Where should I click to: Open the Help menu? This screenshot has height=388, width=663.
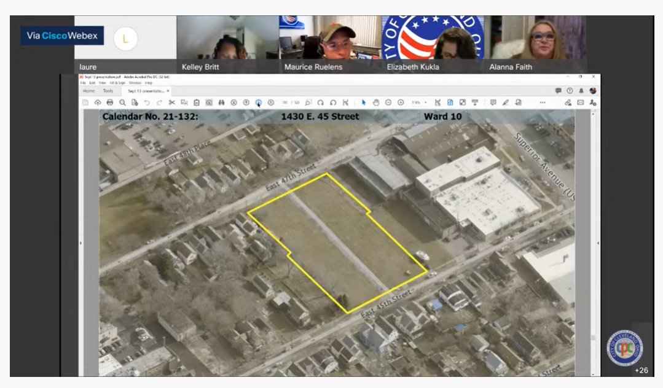point(149,83)
